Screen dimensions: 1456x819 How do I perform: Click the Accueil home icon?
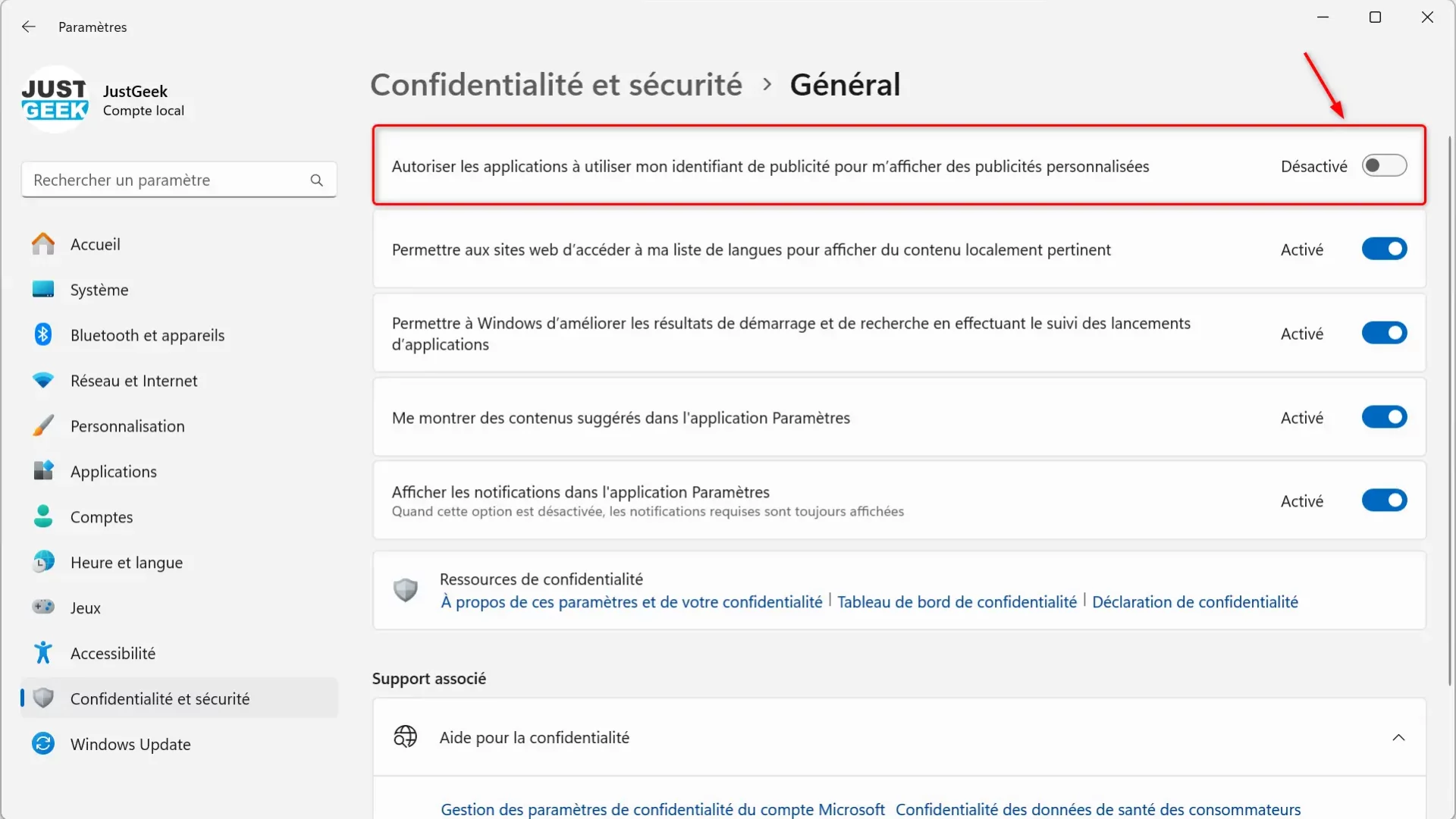tap(43, 243)
